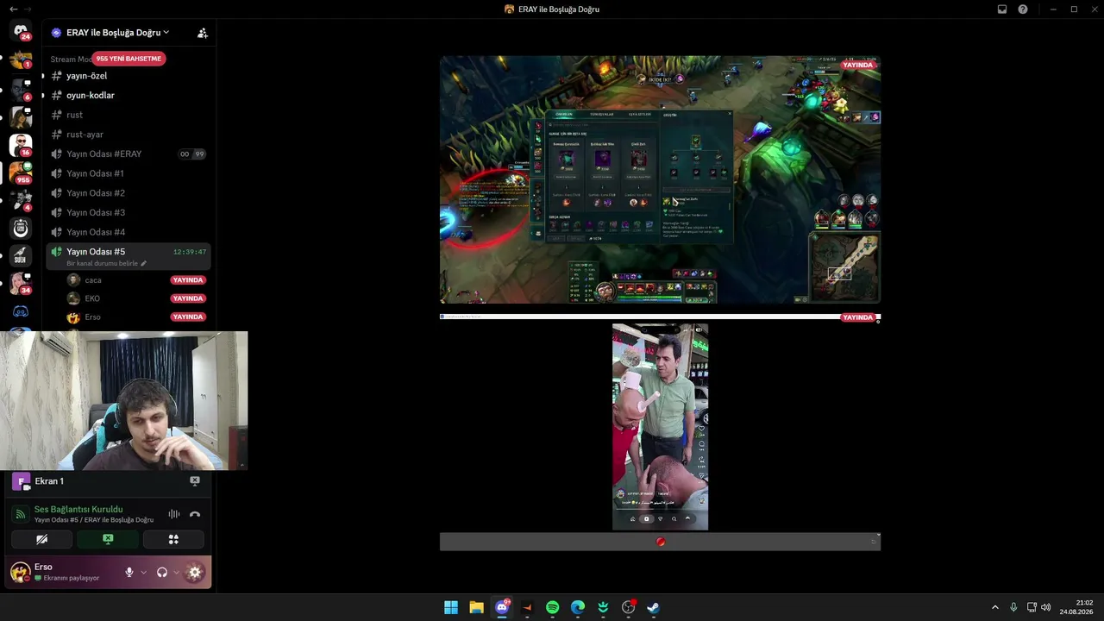Click the voice connection signal icon
Image resolution: width=1104 pixels, height=621 pixels.
[x=21, y=514]
